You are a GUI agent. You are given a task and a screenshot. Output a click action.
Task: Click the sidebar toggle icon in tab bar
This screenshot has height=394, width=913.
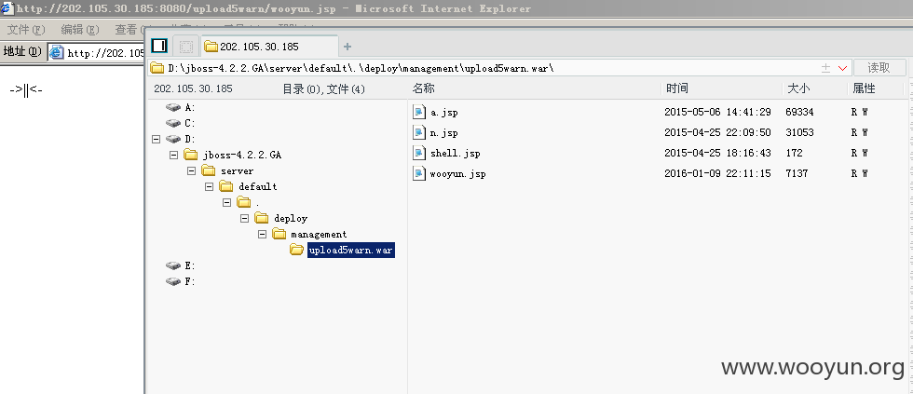click(x=159, y=46)
